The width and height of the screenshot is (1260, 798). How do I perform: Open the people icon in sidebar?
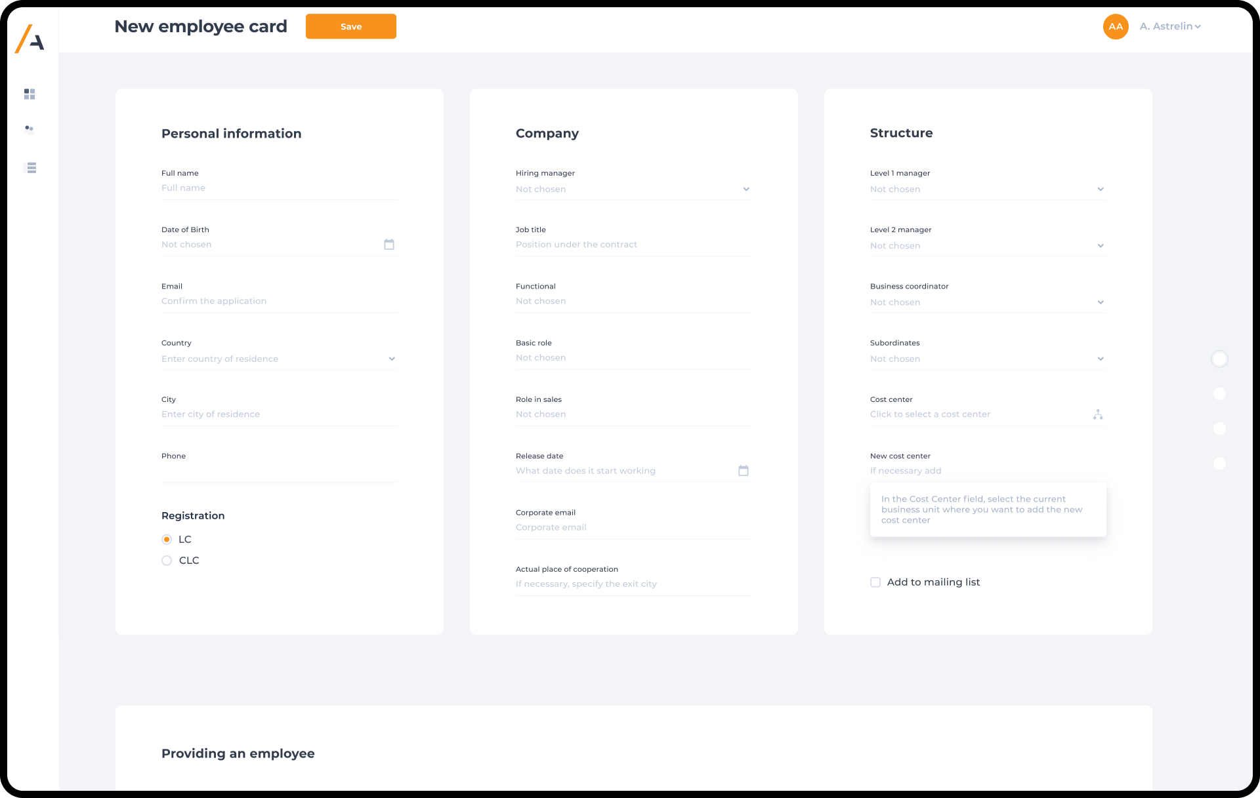[29, 129]
